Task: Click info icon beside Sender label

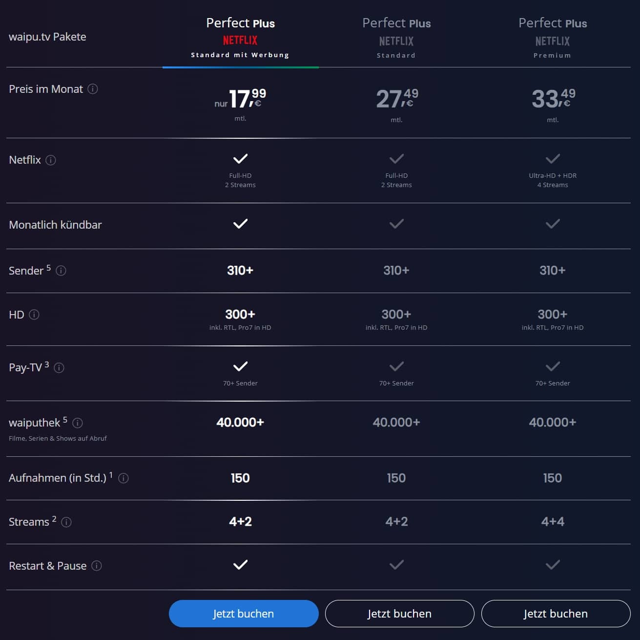Action: pyautogui.click(x=61, y=271)
